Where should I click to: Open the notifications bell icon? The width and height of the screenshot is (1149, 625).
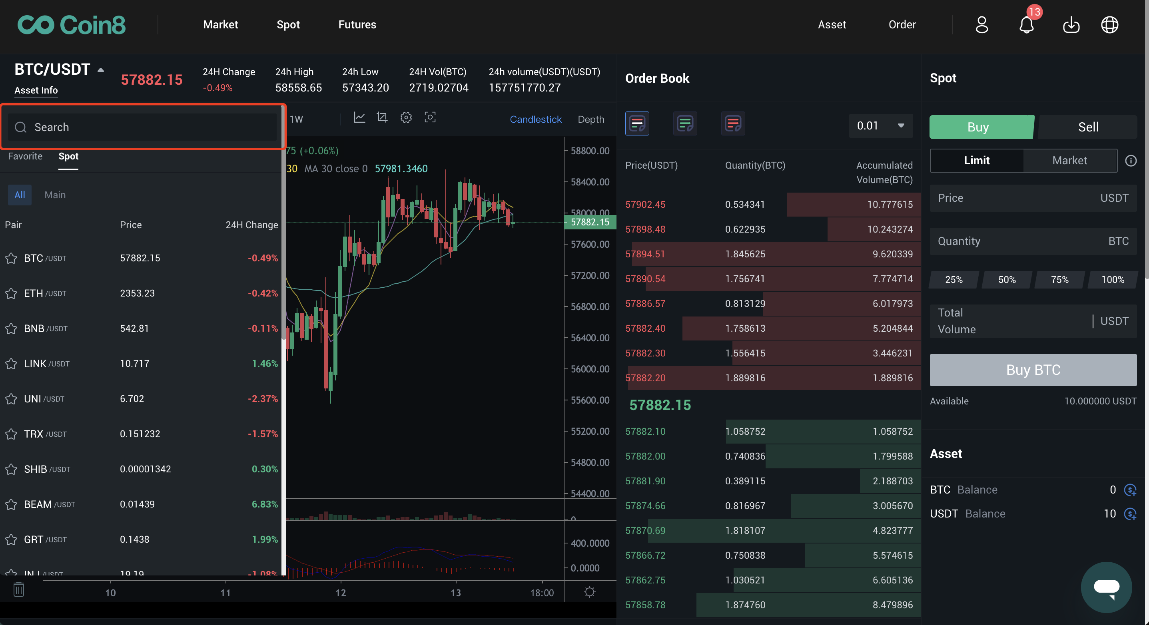click(x=1026, y=25)
